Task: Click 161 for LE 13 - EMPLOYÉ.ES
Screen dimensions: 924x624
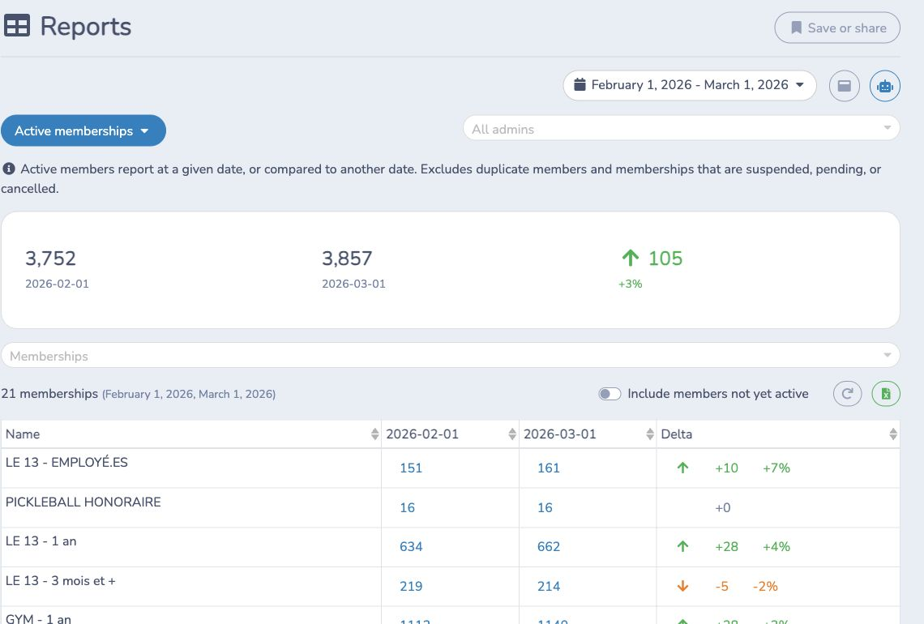Action: 548,468
